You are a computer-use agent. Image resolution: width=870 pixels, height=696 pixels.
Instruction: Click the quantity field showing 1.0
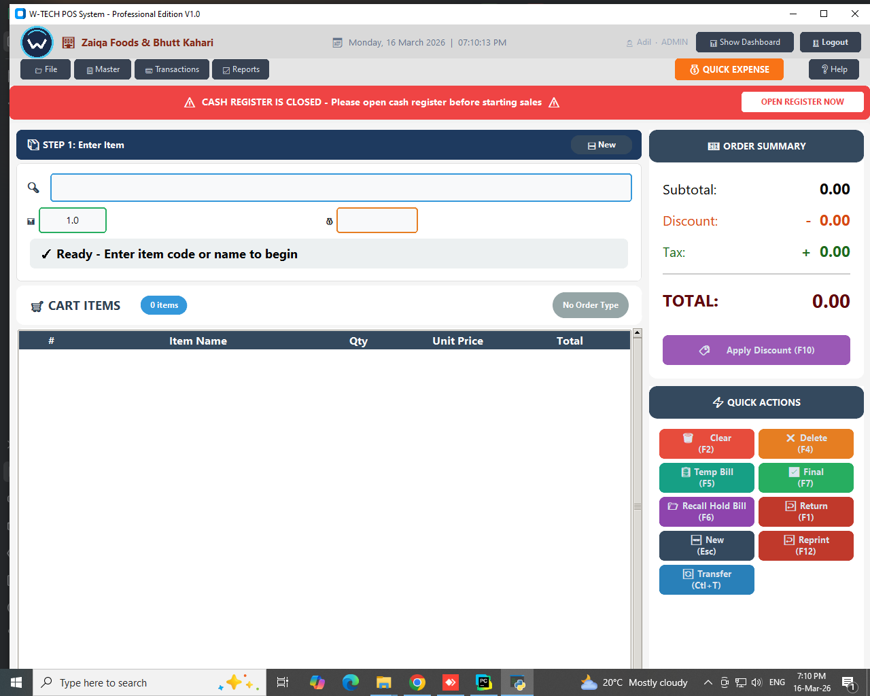pos(73,220)
